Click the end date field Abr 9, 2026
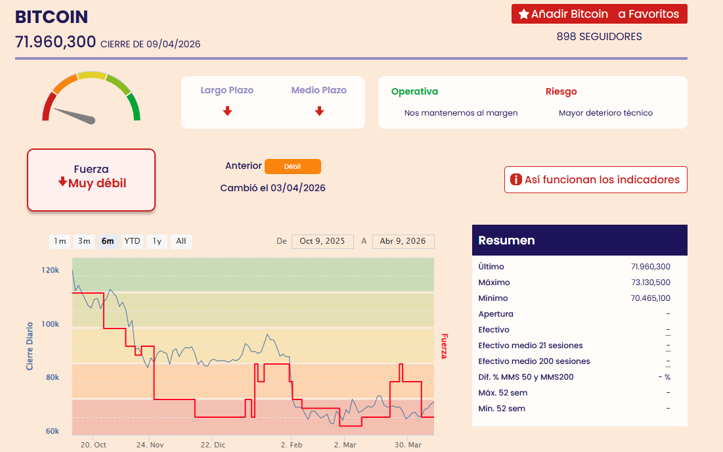 point(403,241)
